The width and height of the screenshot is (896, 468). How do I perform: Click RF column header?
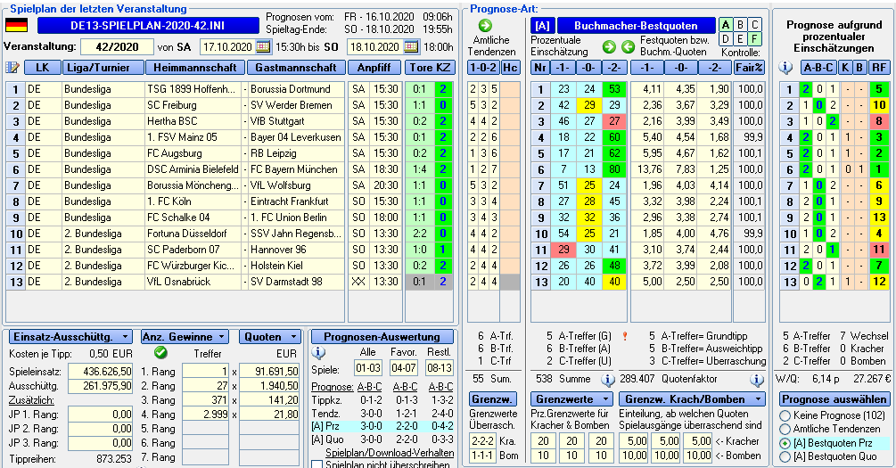[879, 68]
